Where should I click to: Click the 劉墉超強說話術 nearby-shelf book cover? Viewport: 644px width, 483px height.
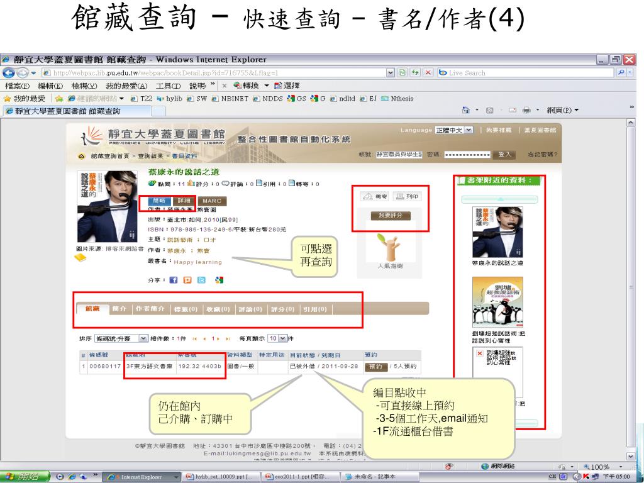(x=497, y=302)
